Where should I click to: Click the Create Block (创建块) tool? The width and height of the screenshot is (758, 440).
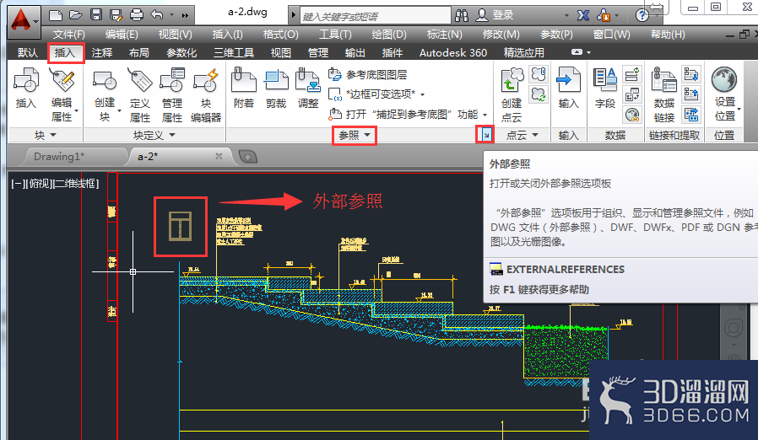[x=105, y=94]
